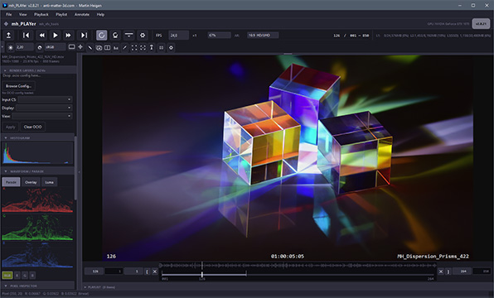Select the Luma waveform mode
The image size is (494, 298).
pos(49,182)
